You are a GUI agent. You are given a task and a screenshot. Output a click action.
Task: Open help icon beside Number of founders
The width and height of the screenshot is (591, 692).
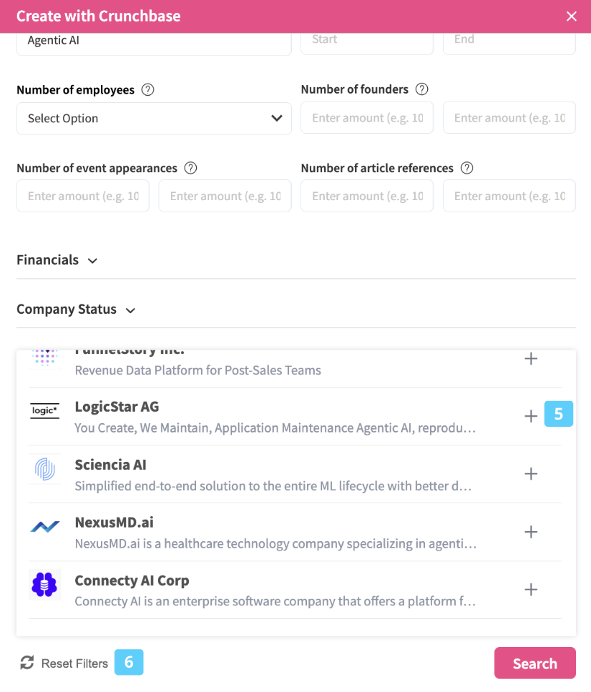point(422,90)
